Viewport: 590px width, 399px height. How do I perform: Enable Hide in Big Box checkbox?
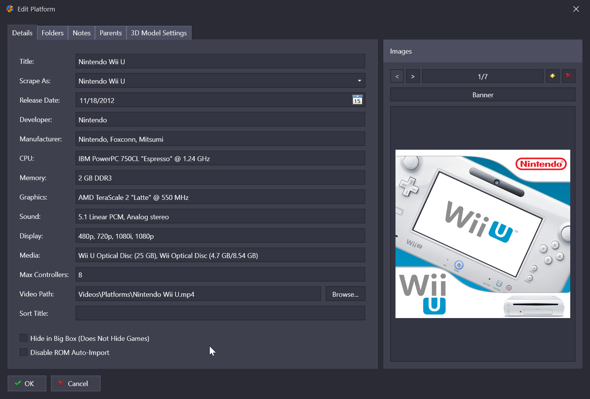pyautogui.click(x=24, y=338)
